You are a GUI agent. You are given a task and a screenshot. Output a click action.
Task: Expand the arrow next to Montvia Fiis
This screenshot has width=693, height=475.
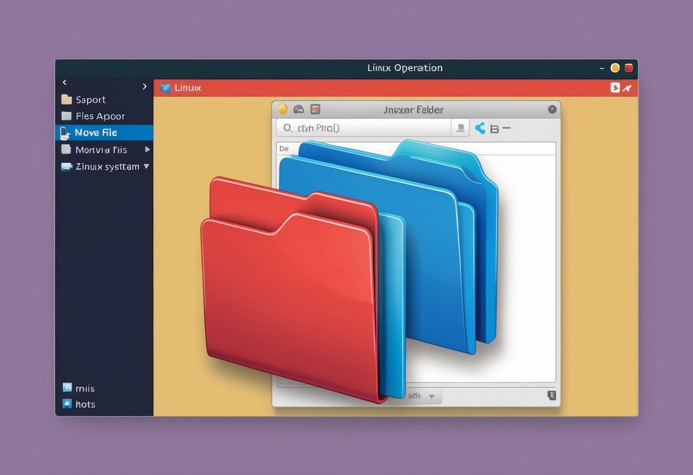pyautogui.click(x=146, y=150)
